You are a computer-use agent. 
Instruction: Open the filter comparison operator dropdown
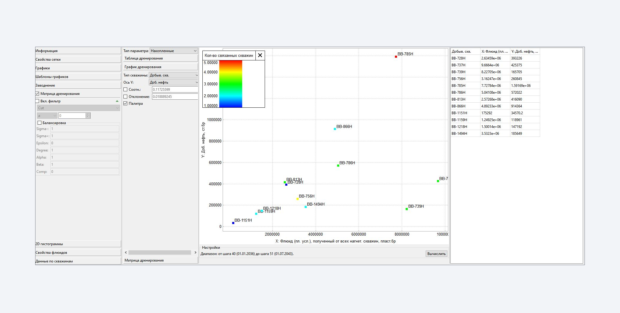click(47, 116)
